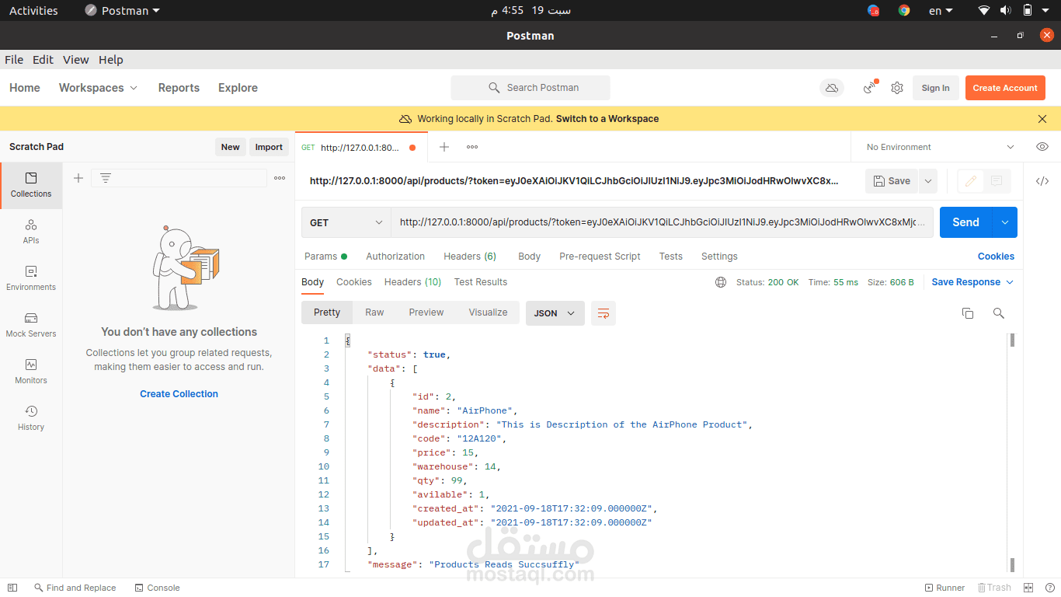Open the Edit menu
Viewport: 1061px width, 597px height.
43,60
